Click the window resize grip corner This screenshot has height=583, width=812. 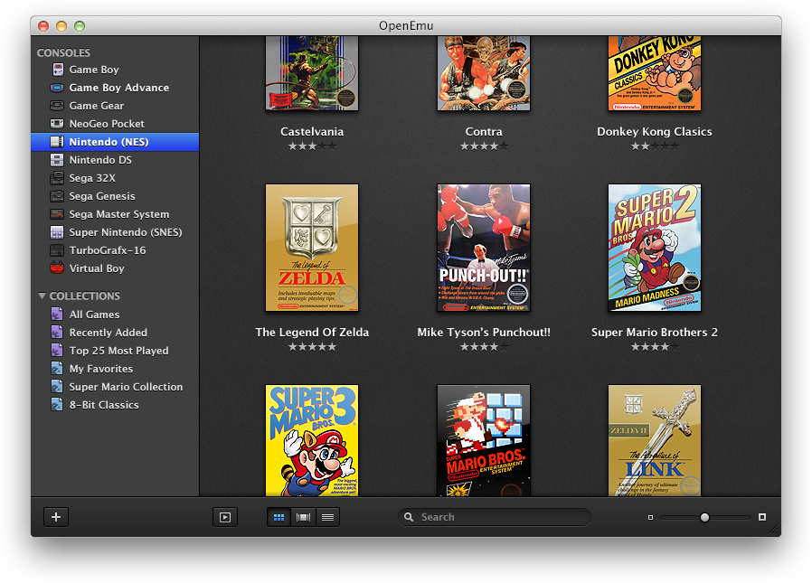774,529
